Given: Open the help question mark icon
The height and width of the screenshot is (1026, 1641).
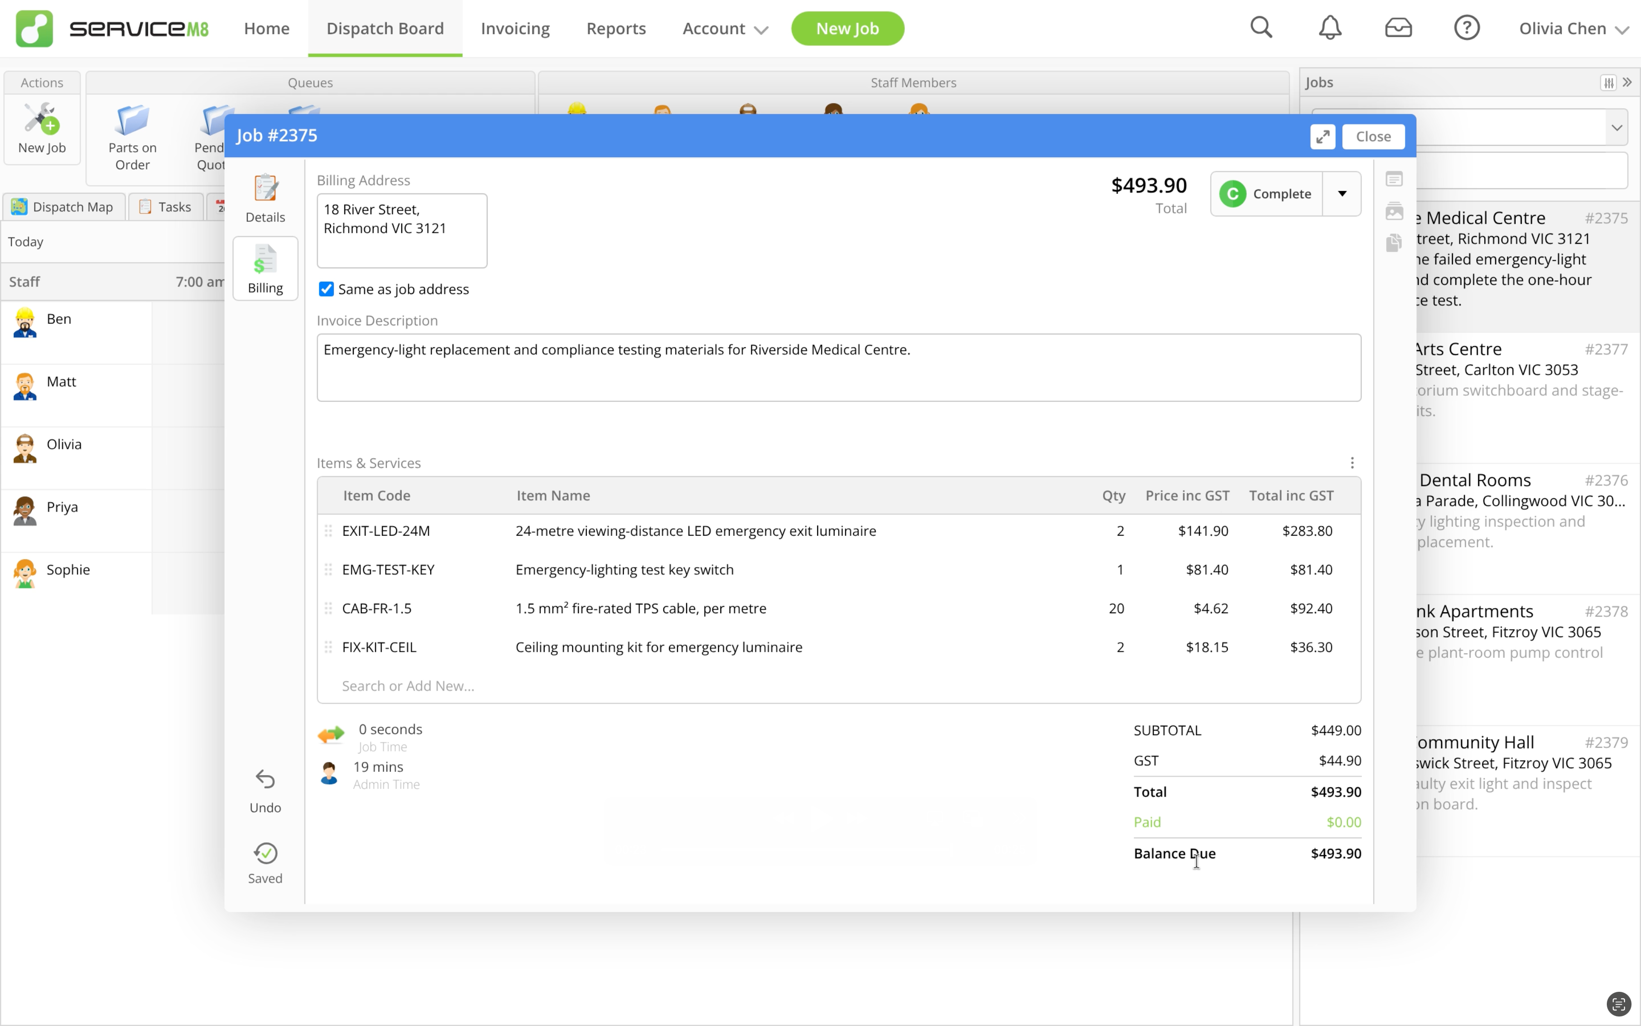Looking at the screenshot, I should tap(1467, 28).
